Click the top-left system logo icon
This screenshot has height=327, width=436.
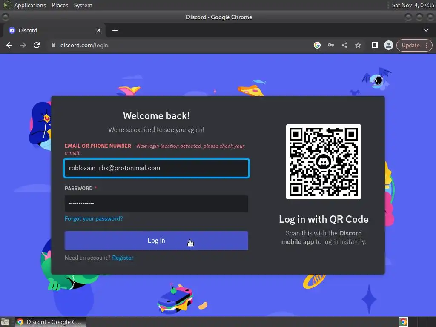[x=7, y=5]
